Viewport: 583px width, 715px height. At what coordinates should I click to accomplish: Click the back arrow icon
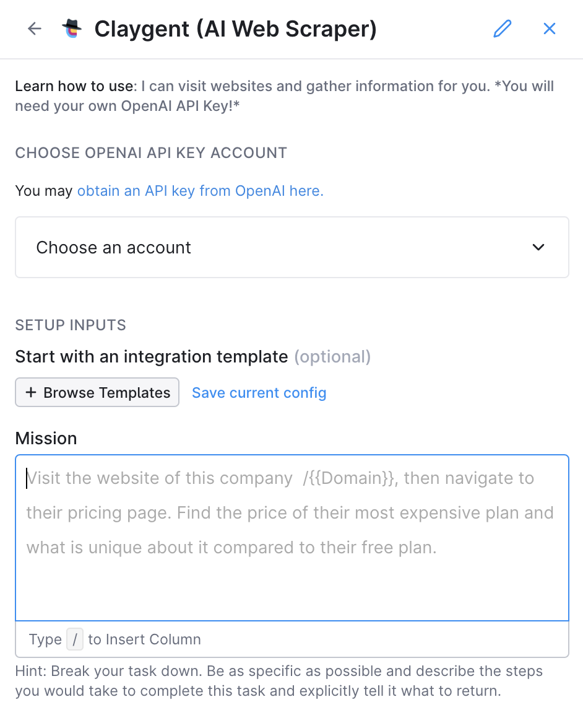[x=35, y=29]
